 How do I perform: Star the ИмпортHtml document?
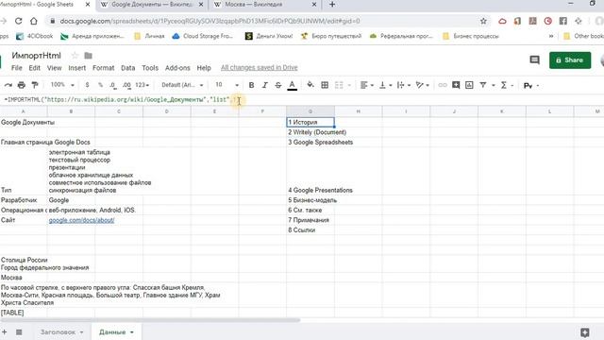[75, 56]
